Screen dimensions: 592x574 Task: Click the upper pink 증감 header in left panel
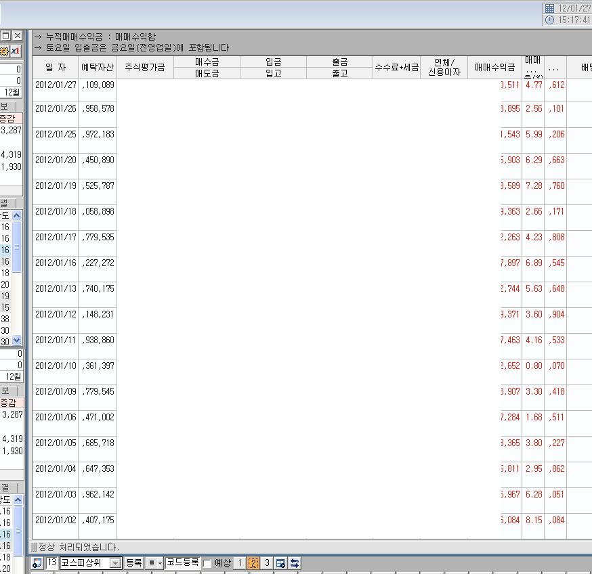tap(11, 118)
